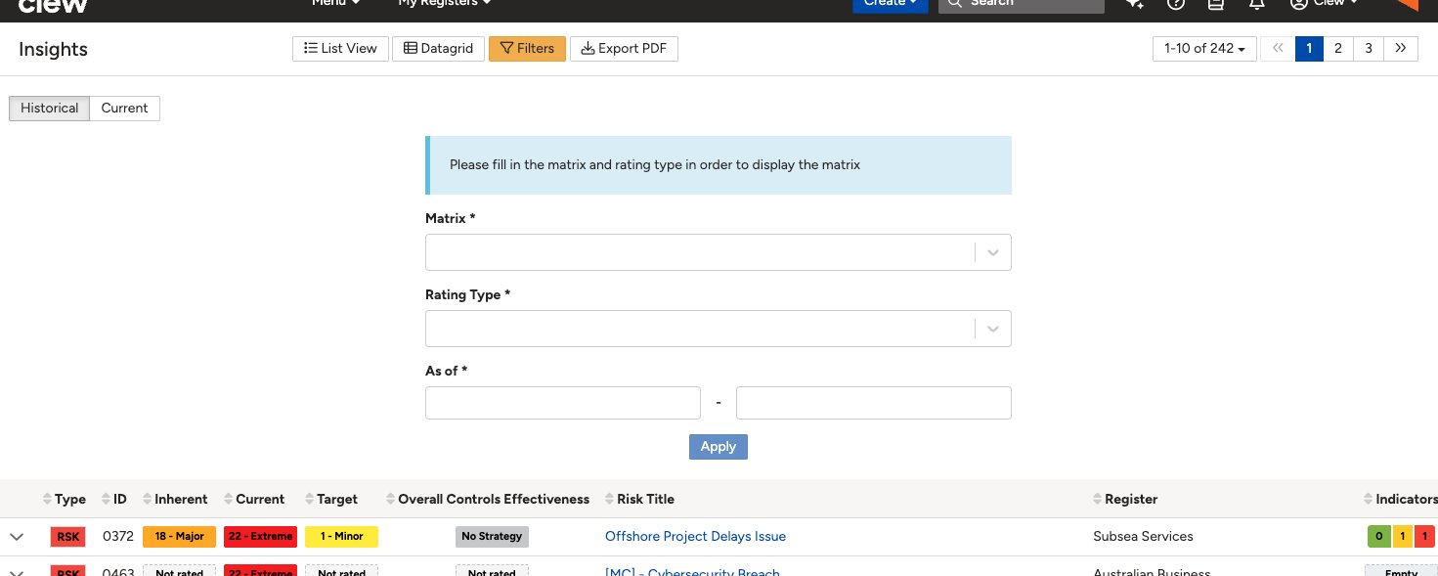This screenshot has height=576, width=1438.
Task: Jump to last page with double-right arrows
Action: (1401, 49)
